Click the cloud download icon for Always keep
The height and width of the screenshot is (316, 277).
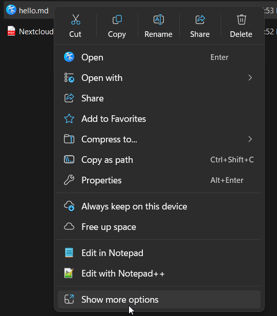pyautogui.click(x=69, y=206)
